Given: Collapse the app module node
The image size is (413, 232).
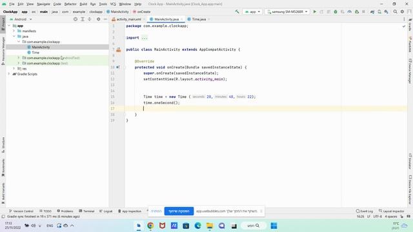Looking at the screenshot, I should 9,26.
